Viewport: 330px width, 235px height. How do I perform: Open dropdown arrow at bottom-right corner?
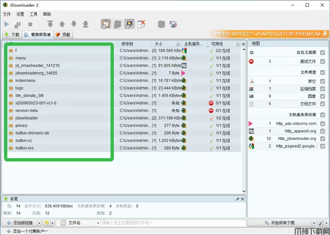tap(327, 223)
